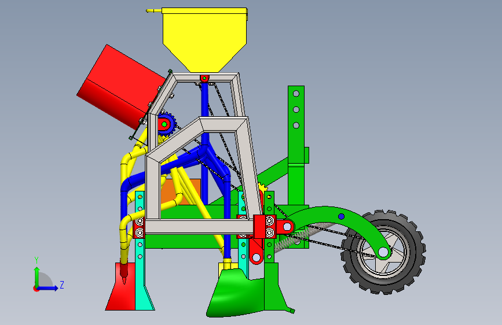This screenshot has width=502, height=325.
Task: Select top hole of the green hitch post
Action: 296,94
